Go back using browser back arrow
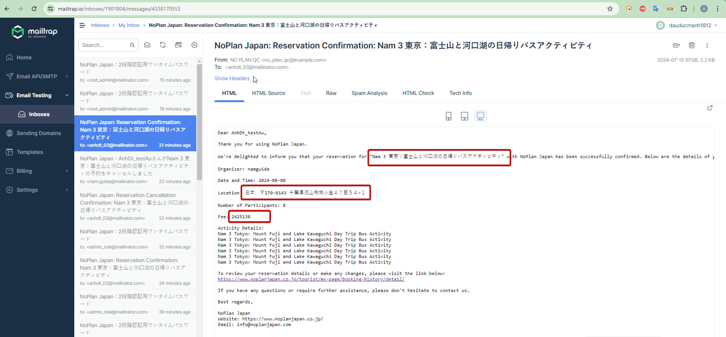The height and width of the screenshot is (337, 726). pos(7,8)
